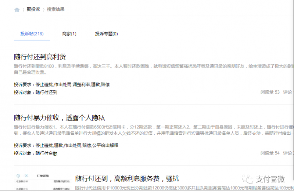Go to the home icon in breadcrumb
Viewport: 294px width, 192px height.
tap(17, 10)
